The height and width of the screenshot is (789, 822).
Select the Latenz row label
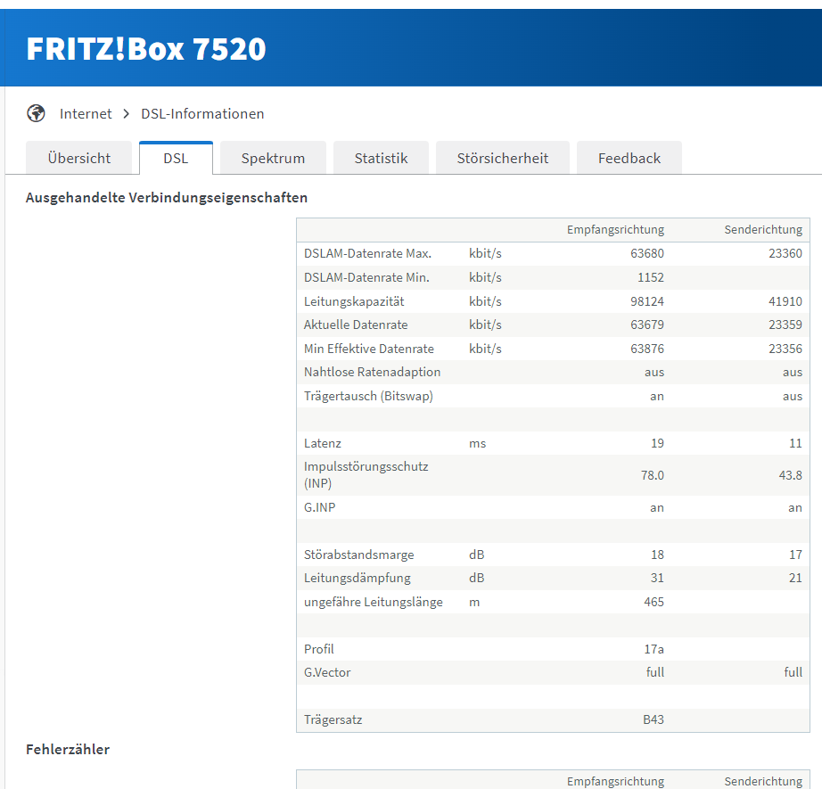coord(323,443)
